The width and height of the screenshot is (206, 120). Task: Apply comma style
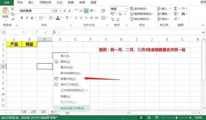pos(125,14)
